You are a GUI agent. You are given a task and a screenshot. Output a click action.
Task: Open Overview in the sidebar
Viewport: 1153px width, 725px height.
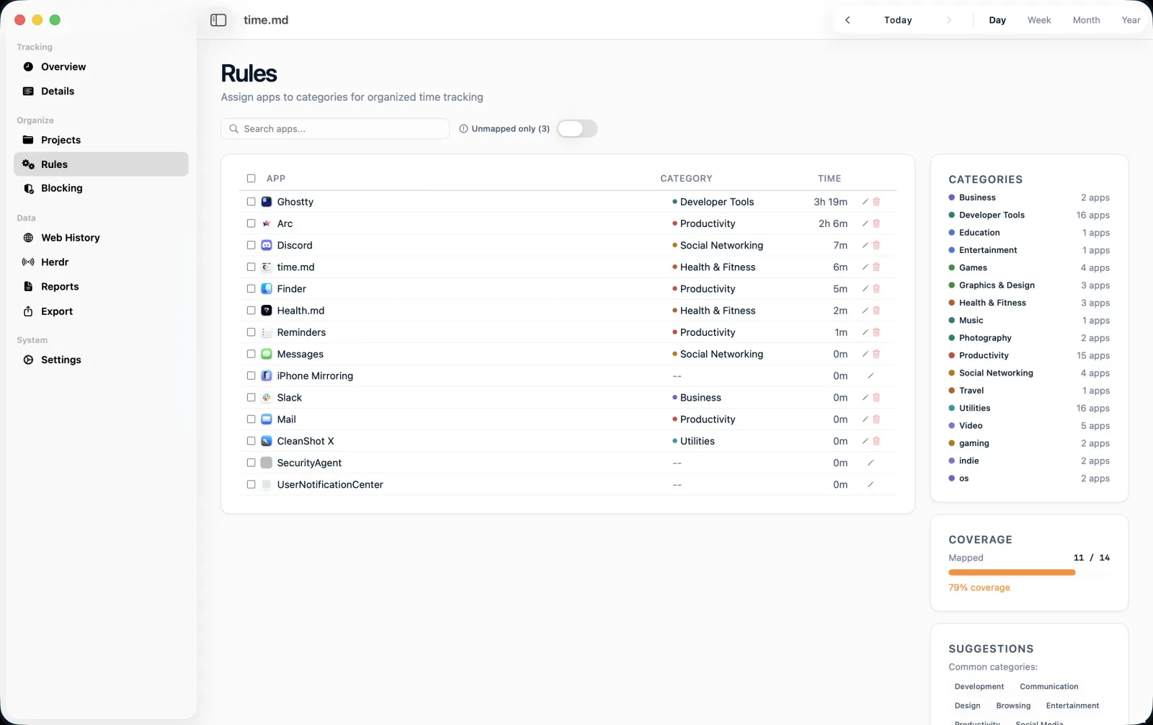pyautogui.click(x=101, y=66)
